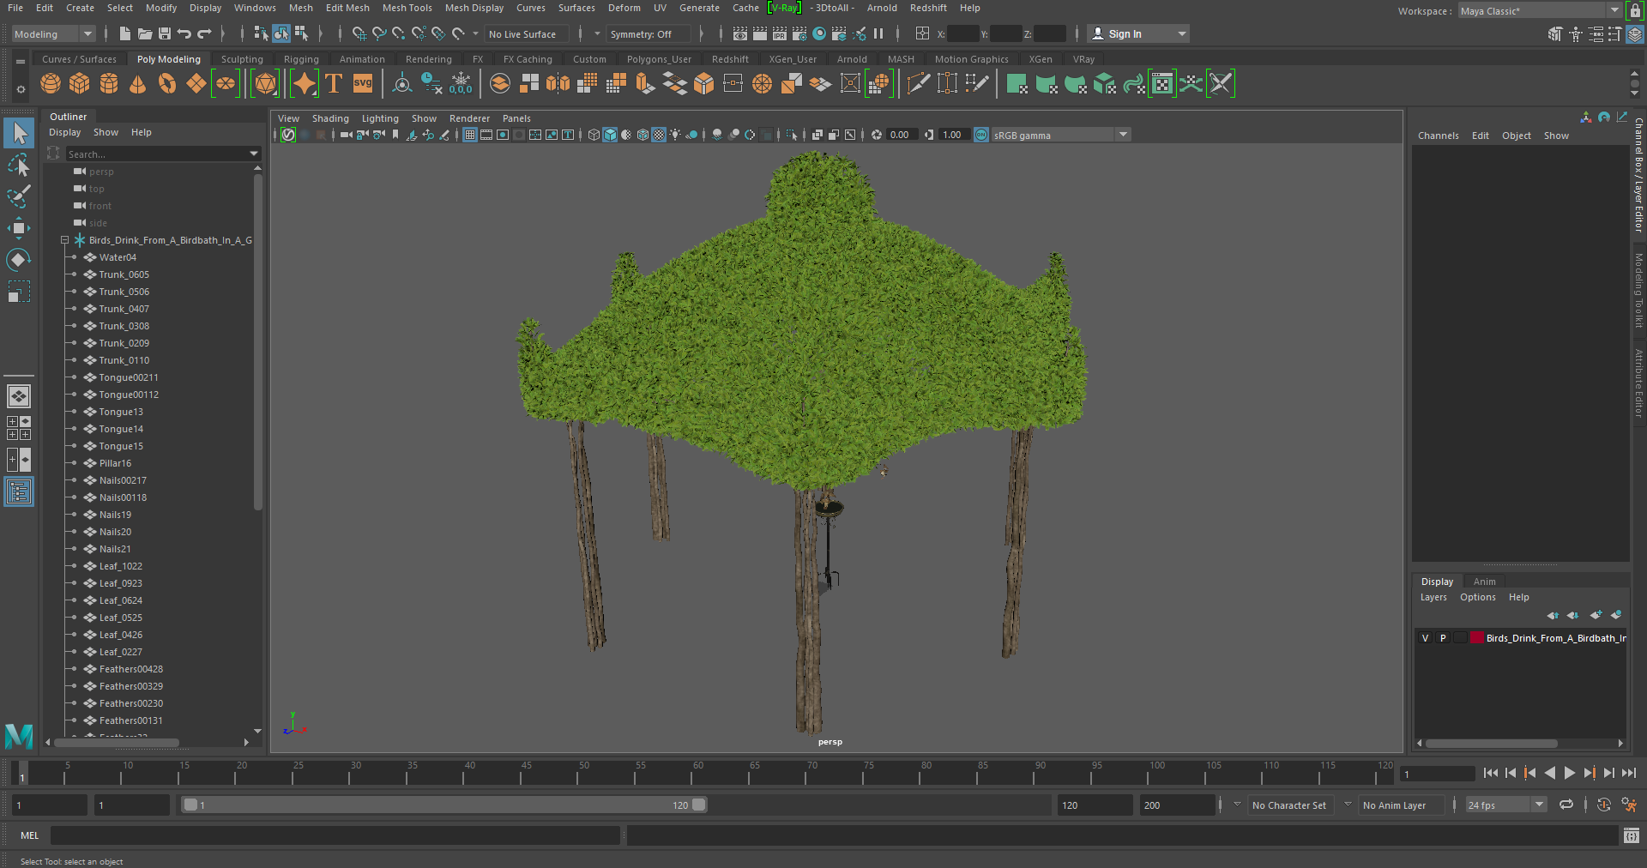This screenshot has width=1647, height=868.
Task: Click the layer color swatch
Action: click(1477, 638)
